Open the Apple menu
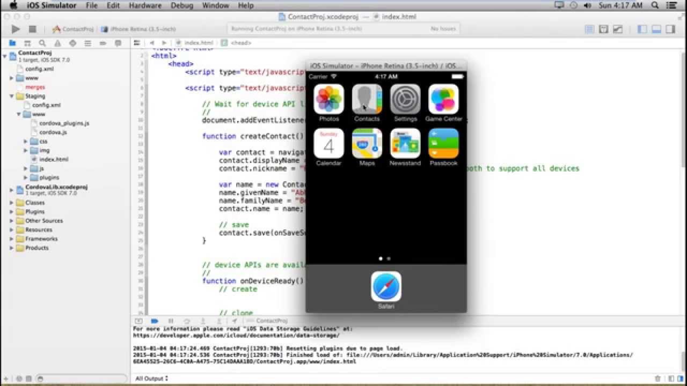The width and height of the screenshot is (687, 386). tap(14, 5)
